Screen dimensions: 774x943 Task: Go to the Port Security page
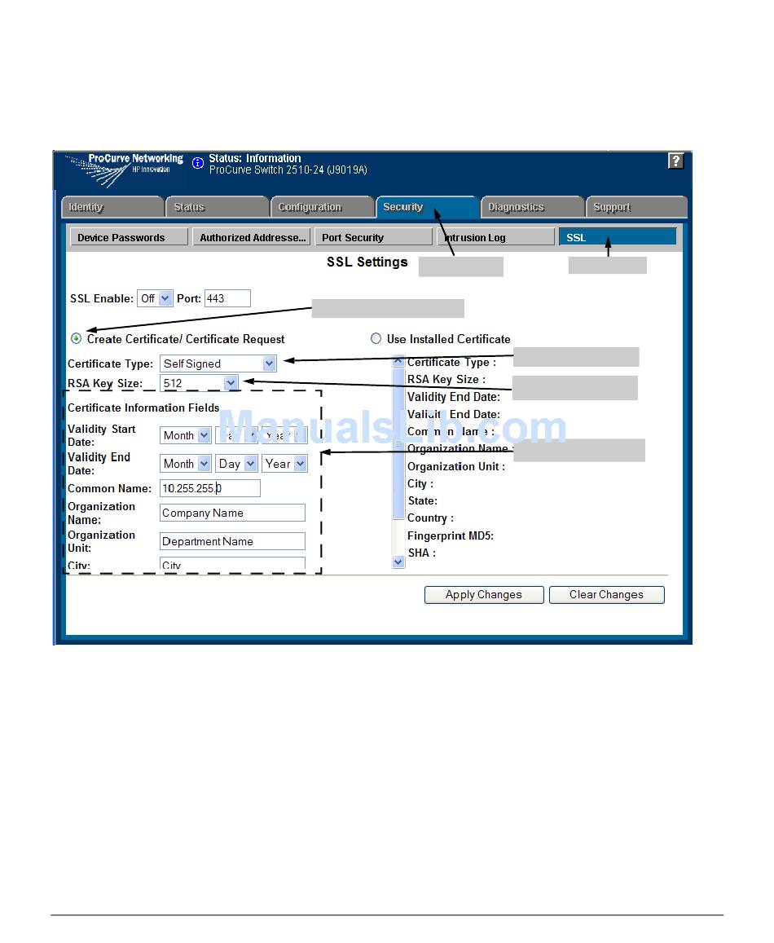pos(374,237)
